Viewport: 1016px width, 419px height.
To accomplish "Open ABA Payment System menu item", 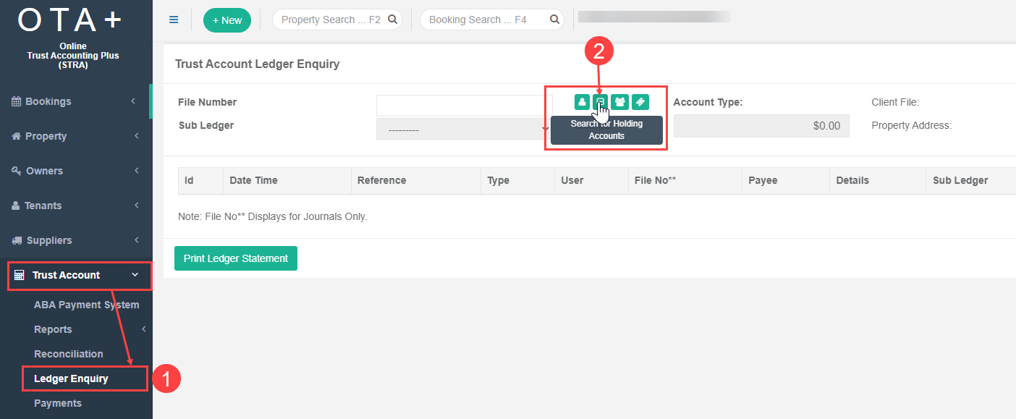I will 87,305.
